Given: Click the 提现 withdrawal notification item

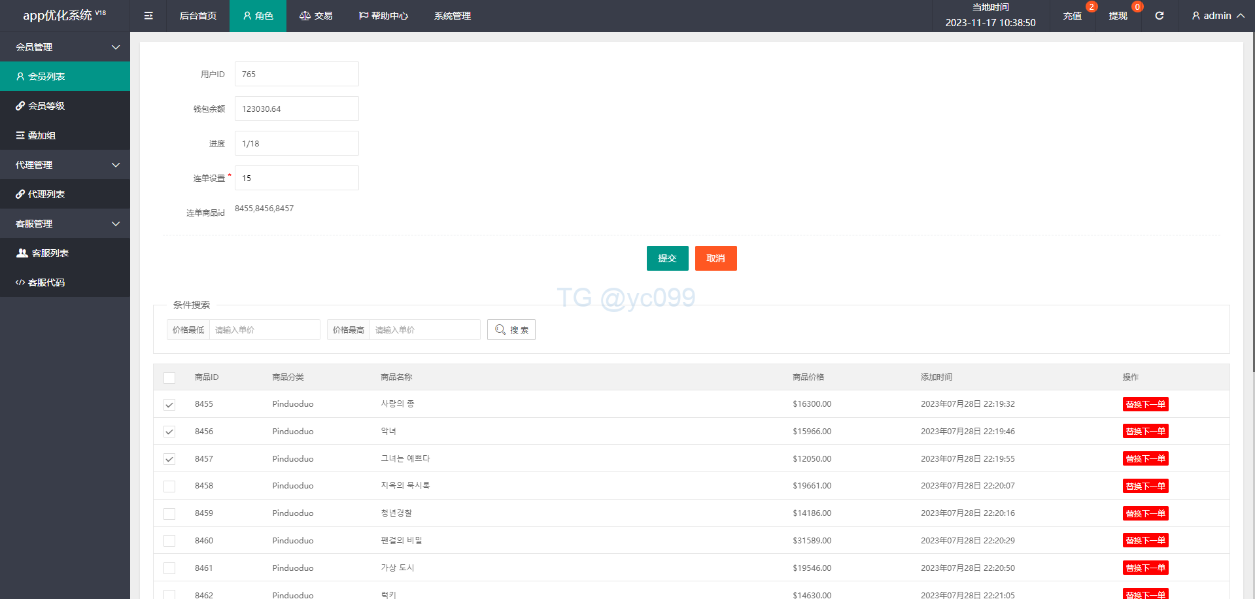Looking at the screenshot, I should click(x=1118, y=16).
